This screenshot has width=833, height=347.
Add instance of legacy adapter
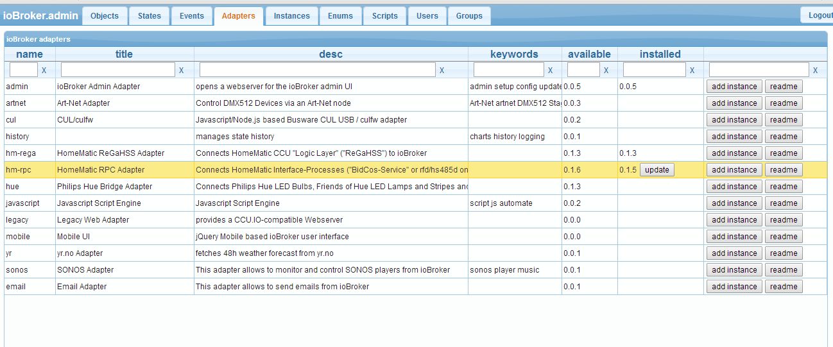click(x=734, y=220)
